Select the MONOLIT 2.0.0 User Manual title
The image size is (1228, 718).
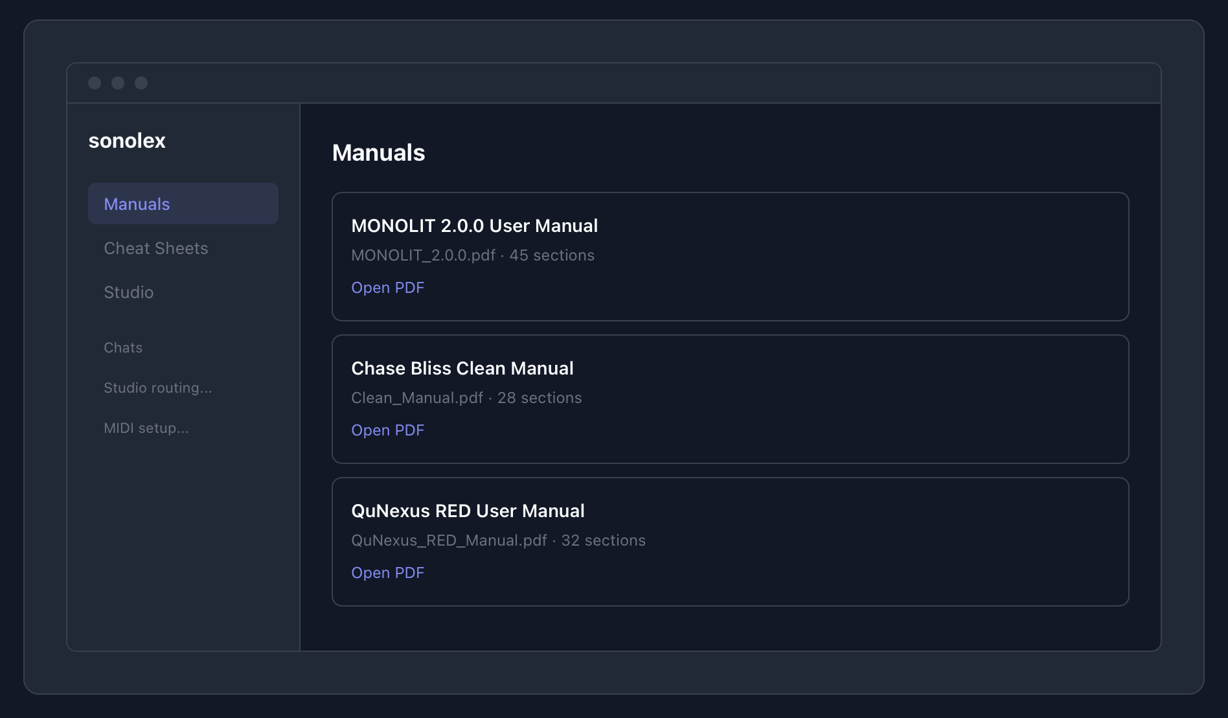pos(474,226)
